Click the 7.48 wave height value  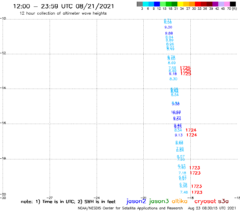point(184,192)
